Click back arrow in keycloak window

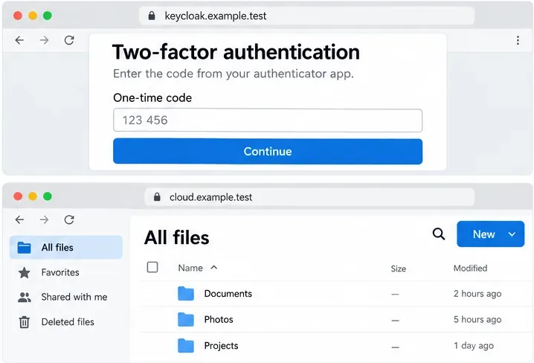click(x=20, y=40)
